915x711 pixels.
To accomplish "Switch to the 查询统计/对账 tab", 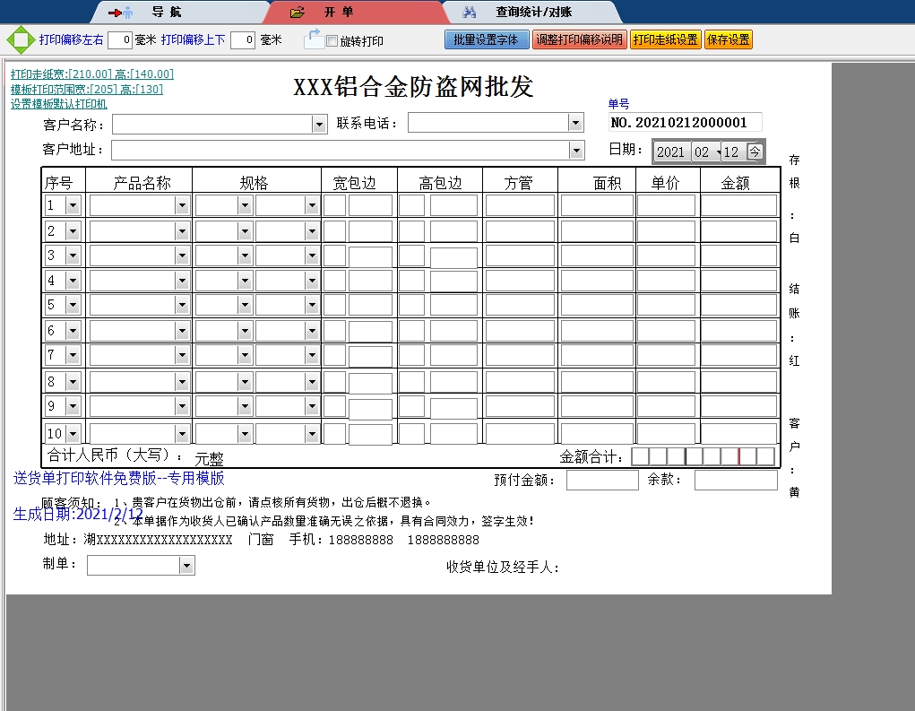I will tap(534, 13).
